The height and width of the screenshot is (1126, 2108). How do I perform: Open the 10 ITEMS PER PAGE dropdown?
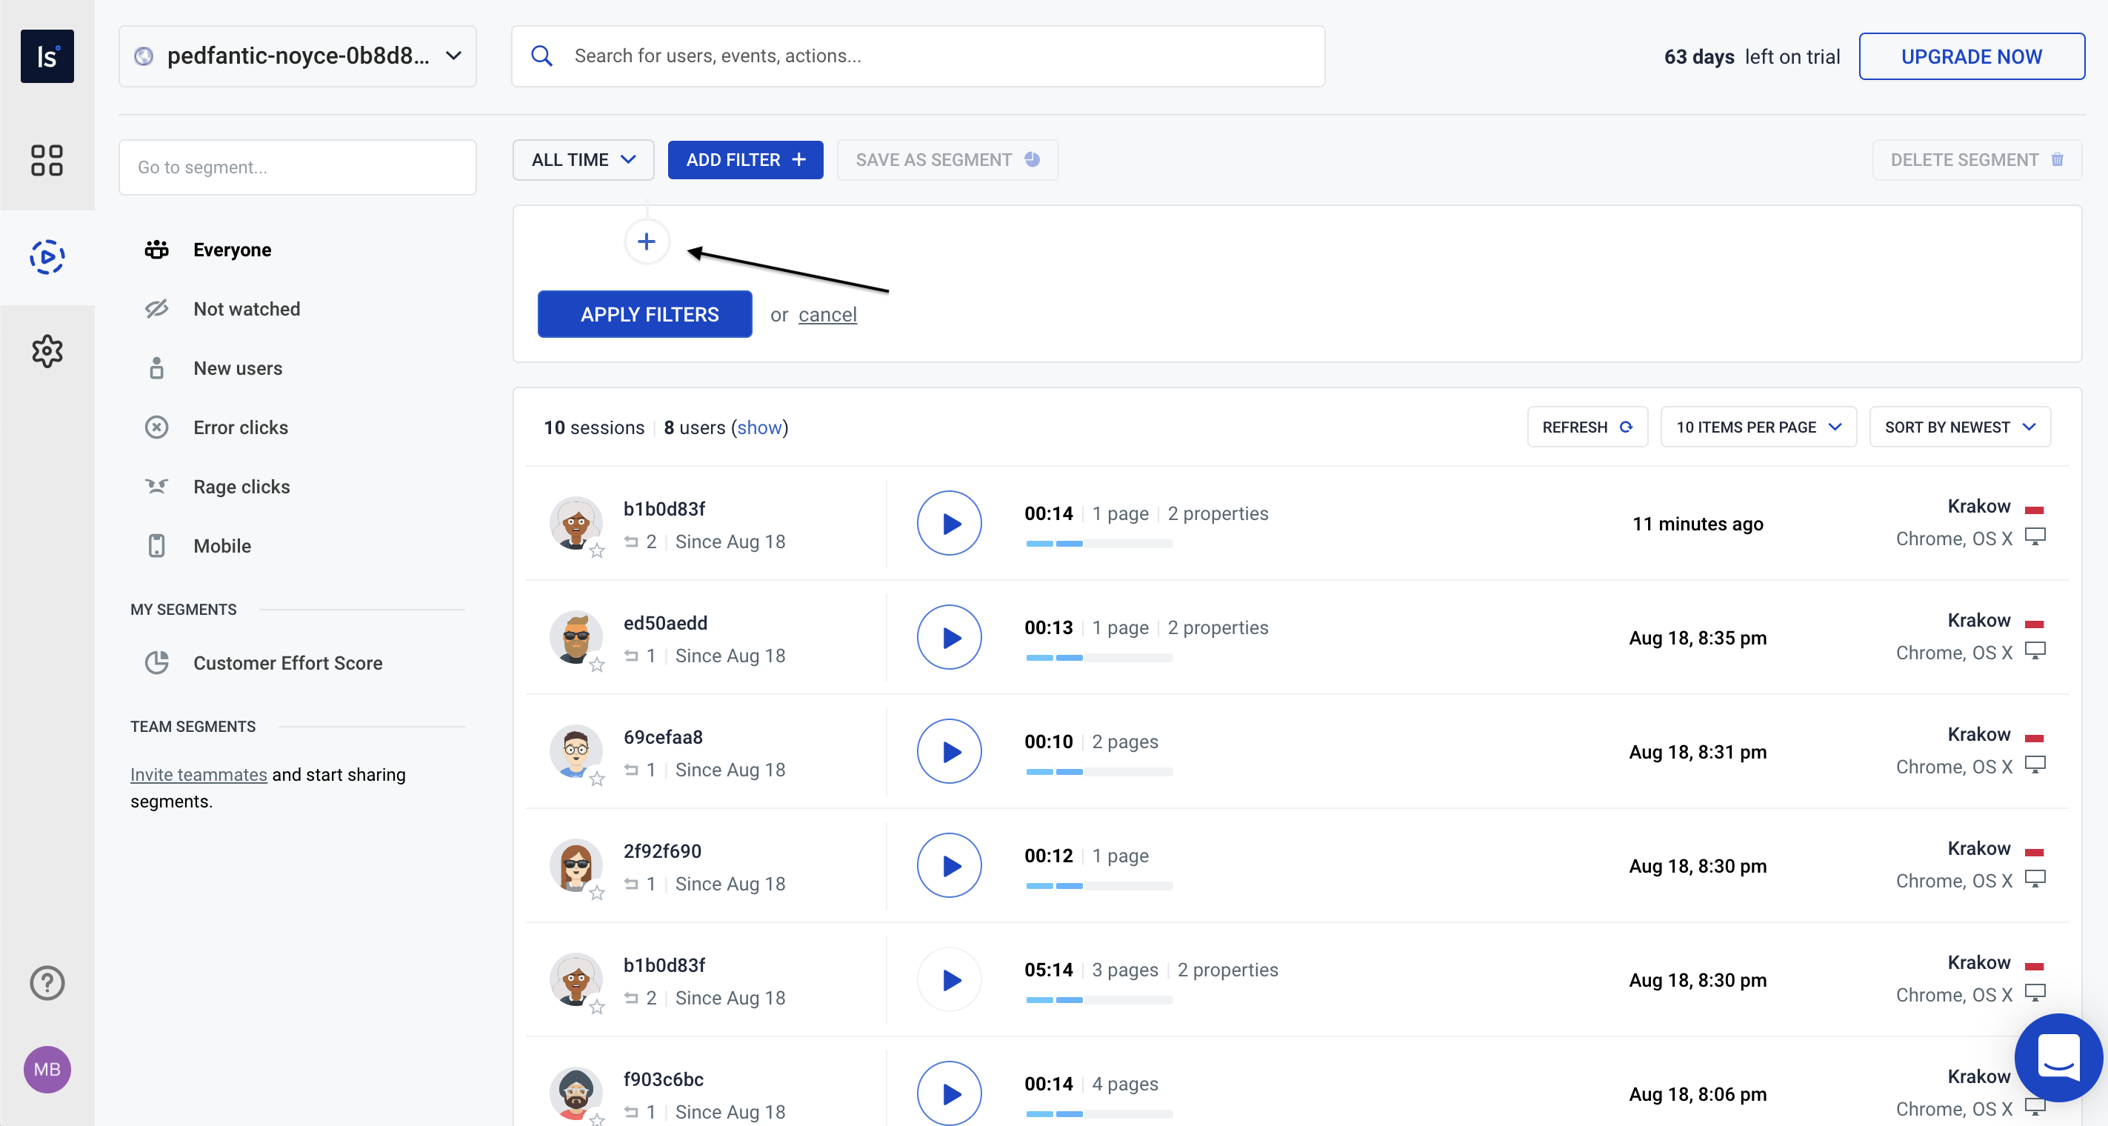1758,427
